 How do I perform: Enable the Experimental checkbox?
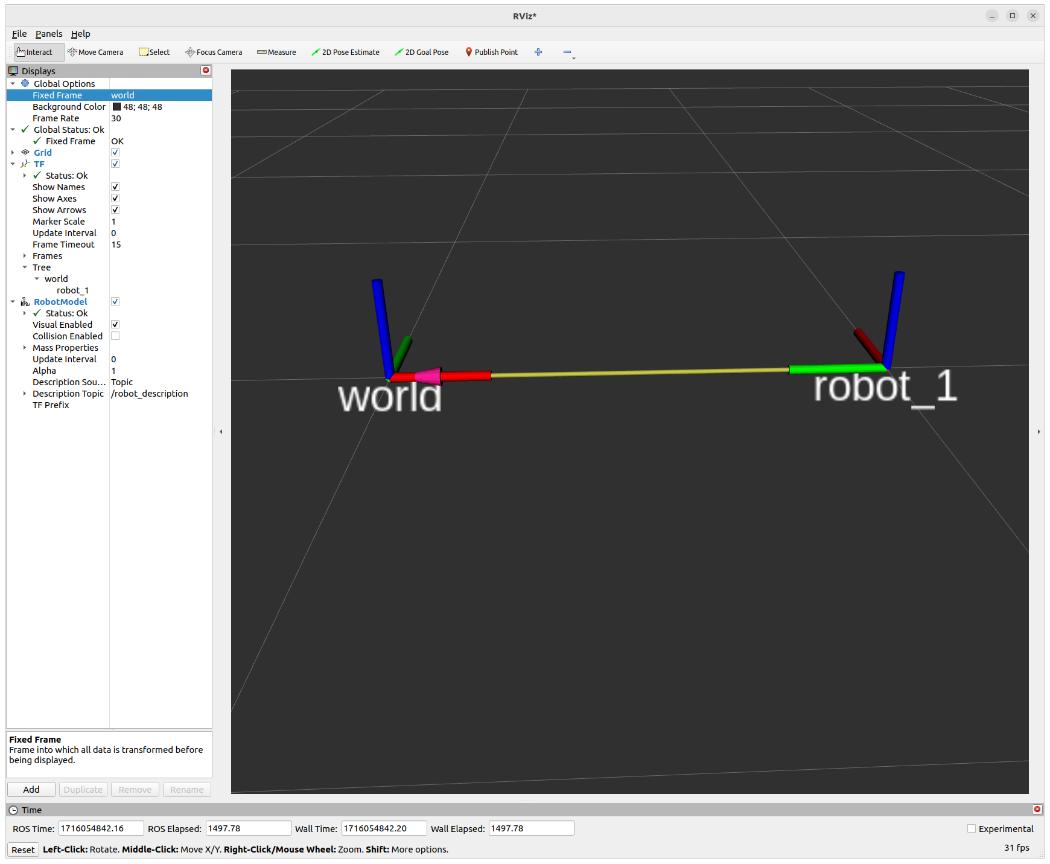tap(972, 828)
